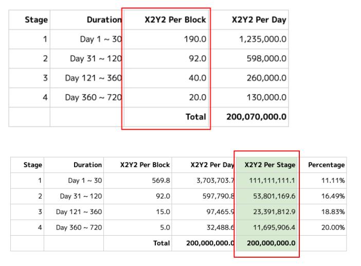Click the 190.0 cell in top table
The height and width of the screenshot is (266, 361).
tap(195, 39)
